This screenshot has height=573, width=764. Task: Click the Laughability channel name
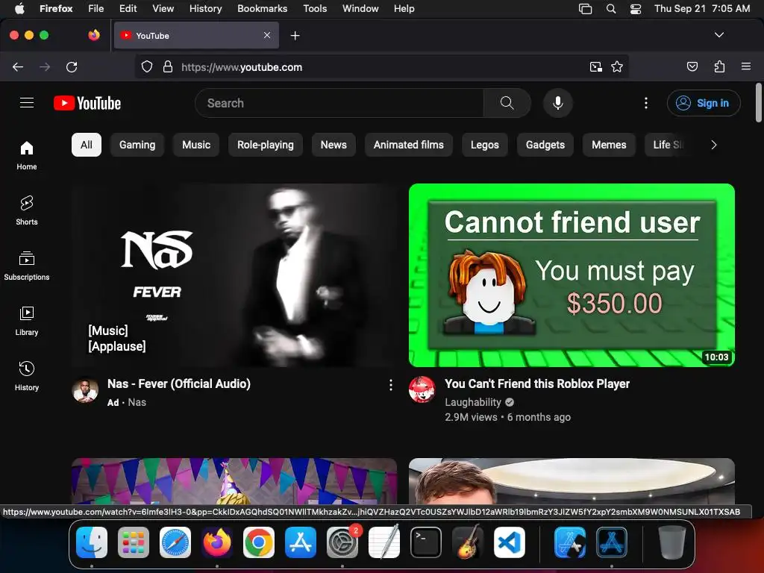tap(472, 402)
